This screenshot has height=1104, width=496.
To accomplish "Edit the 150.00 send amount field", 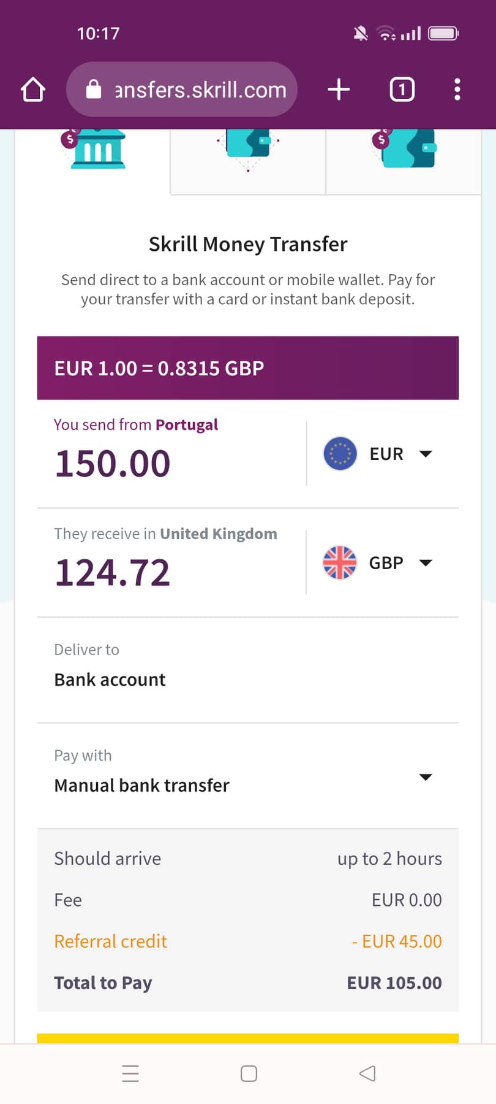I will coord(113,463).
